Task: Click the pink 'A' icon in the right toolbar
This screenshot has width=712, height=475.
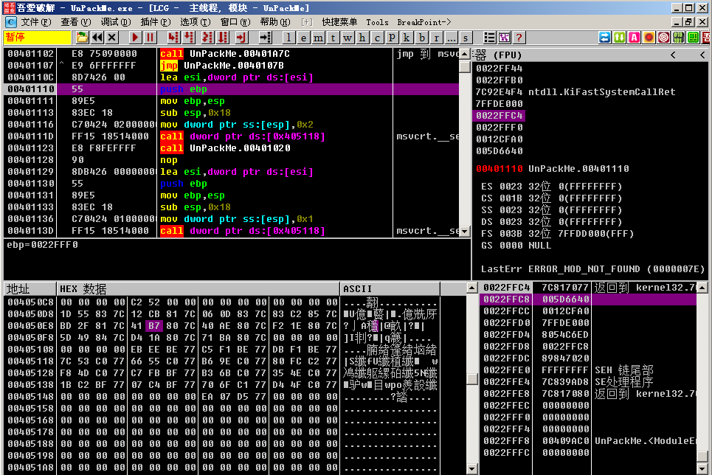Action: (x=634, y=38)
